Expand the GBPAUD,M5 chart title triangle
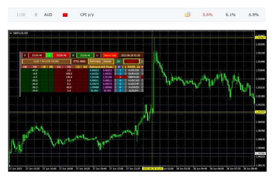This screenshot has width=275, height=180. (11, 33)
